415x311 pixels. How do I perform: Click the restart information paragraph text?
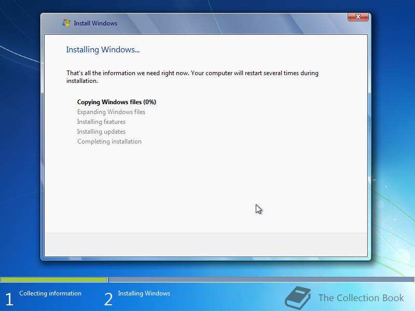pos(192,77)
